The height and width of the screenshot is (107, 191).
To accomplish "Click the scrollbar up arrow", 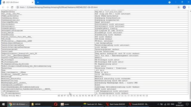I will (190, 11).
